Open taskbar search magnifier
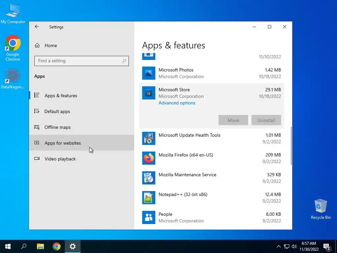The image size is (337, 253). (24, 246)
